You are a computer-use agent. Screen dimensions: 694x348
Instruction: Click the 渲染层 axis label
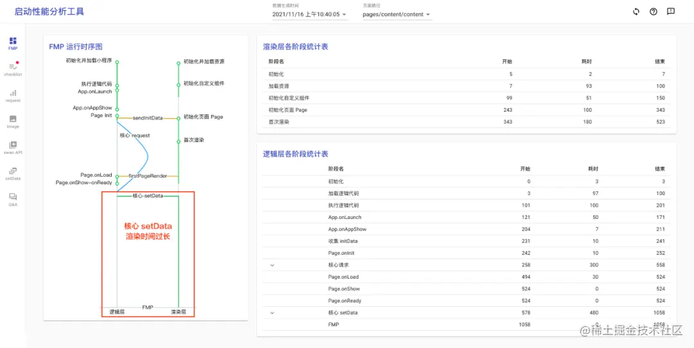click(x=179, y=312)
